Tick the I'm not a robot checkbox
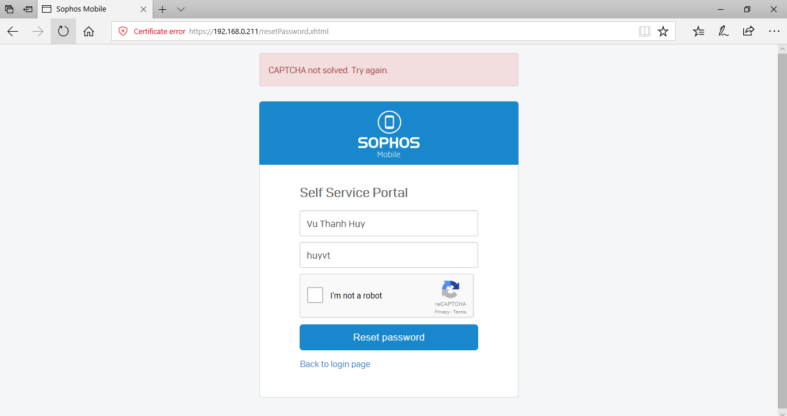 [315, 295]
